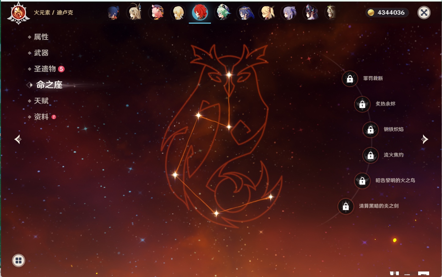Open the four-square grid menu icon
Screen dimensions: 442x277
click(18, 260)
